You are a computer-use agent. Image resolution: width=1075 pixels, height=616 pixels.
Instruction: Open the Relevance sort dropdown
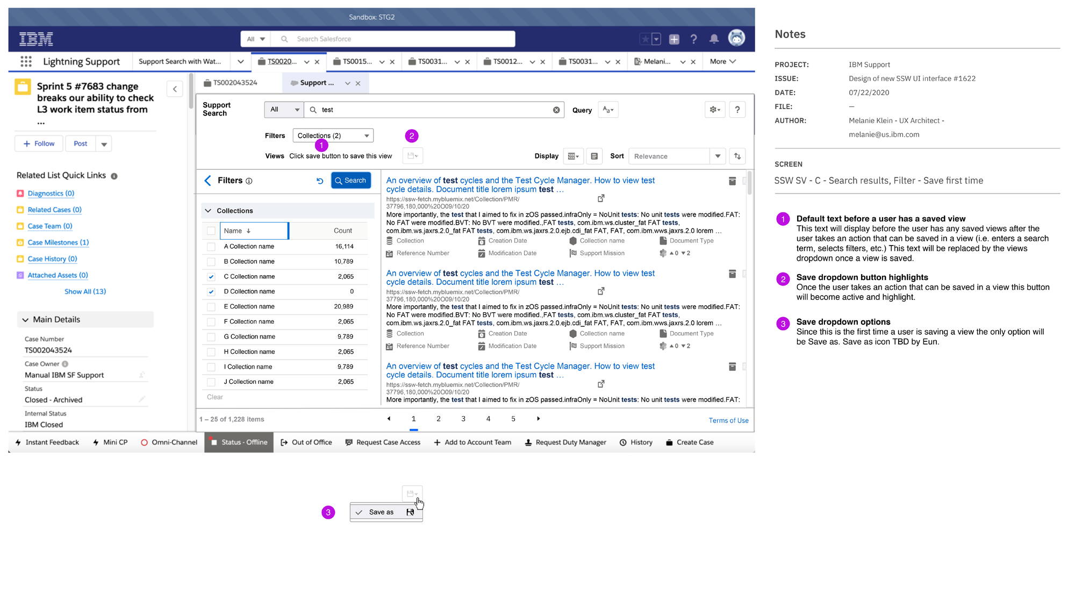[x=677, y=156]
